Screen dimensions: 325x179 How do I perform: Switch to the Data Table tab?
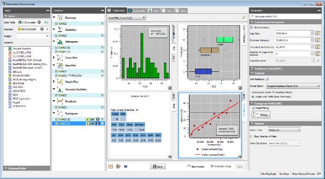coord(137,11)
